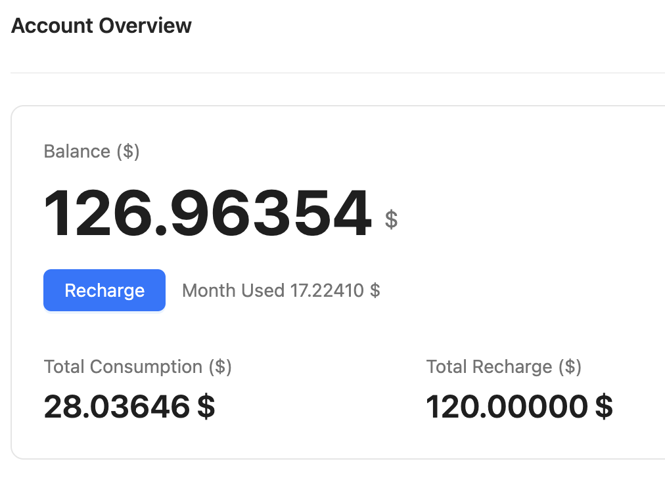Click the Total Recharge ($) label

point(503,366)
